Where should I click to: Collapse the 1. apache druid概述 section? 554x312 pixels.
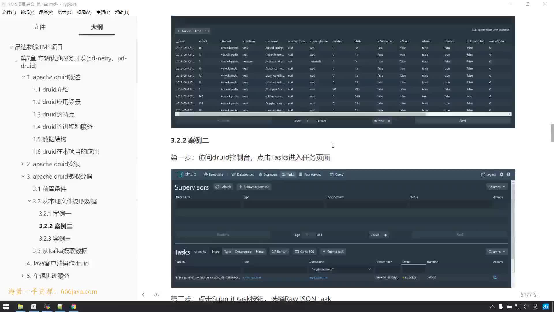pos(23,77)
